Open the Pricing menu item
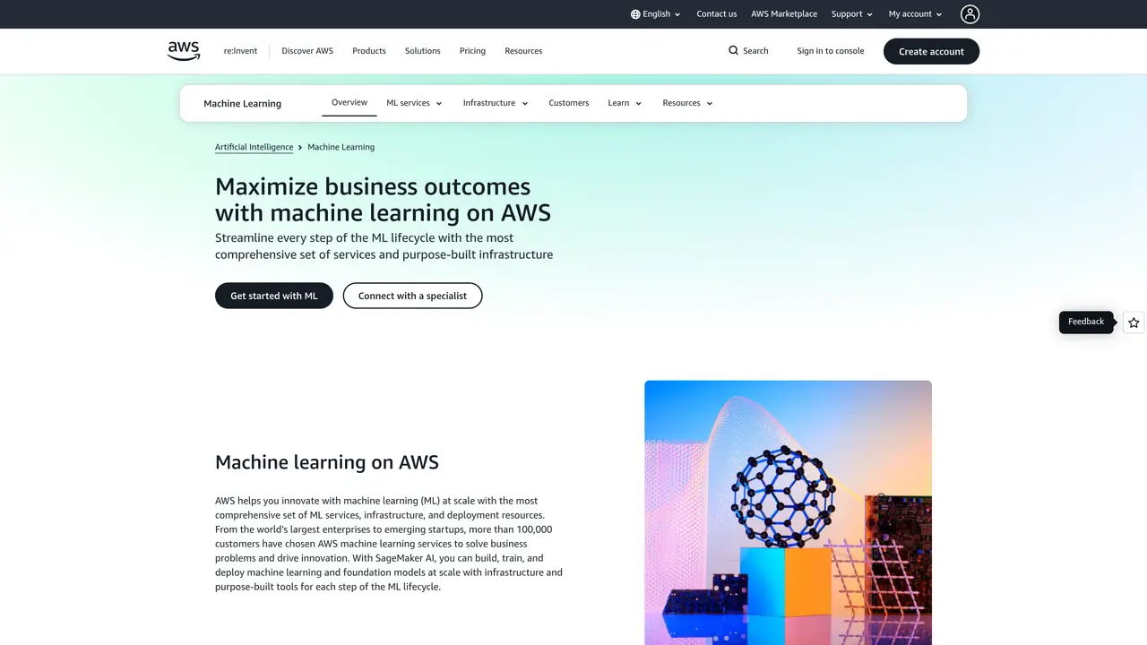This screenshot has height=645, width=1147. (472, 51)
